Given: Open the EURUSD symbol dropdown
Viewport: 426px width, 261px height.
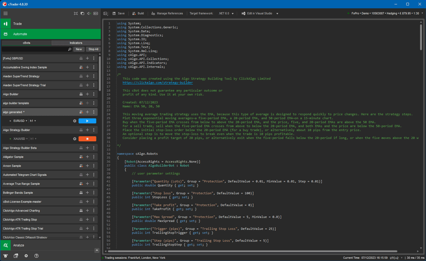Looking at the screenshot, I should 20,121.
